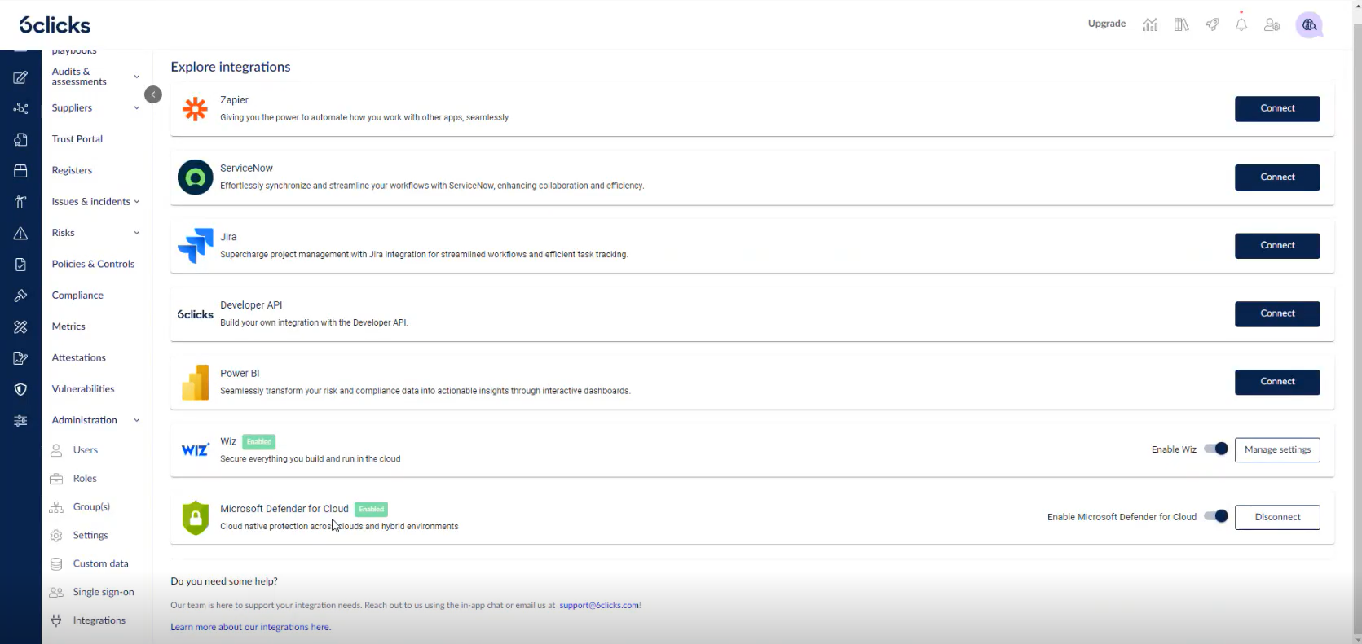
Task: Click the notifications bell icon
Action: 1241,25
